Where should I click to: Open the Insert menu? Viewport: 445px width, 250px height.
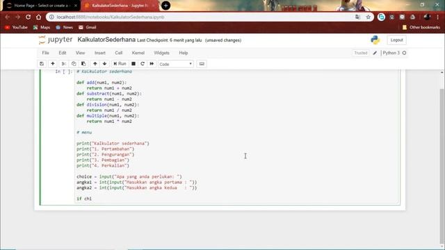tap(100, 53)
